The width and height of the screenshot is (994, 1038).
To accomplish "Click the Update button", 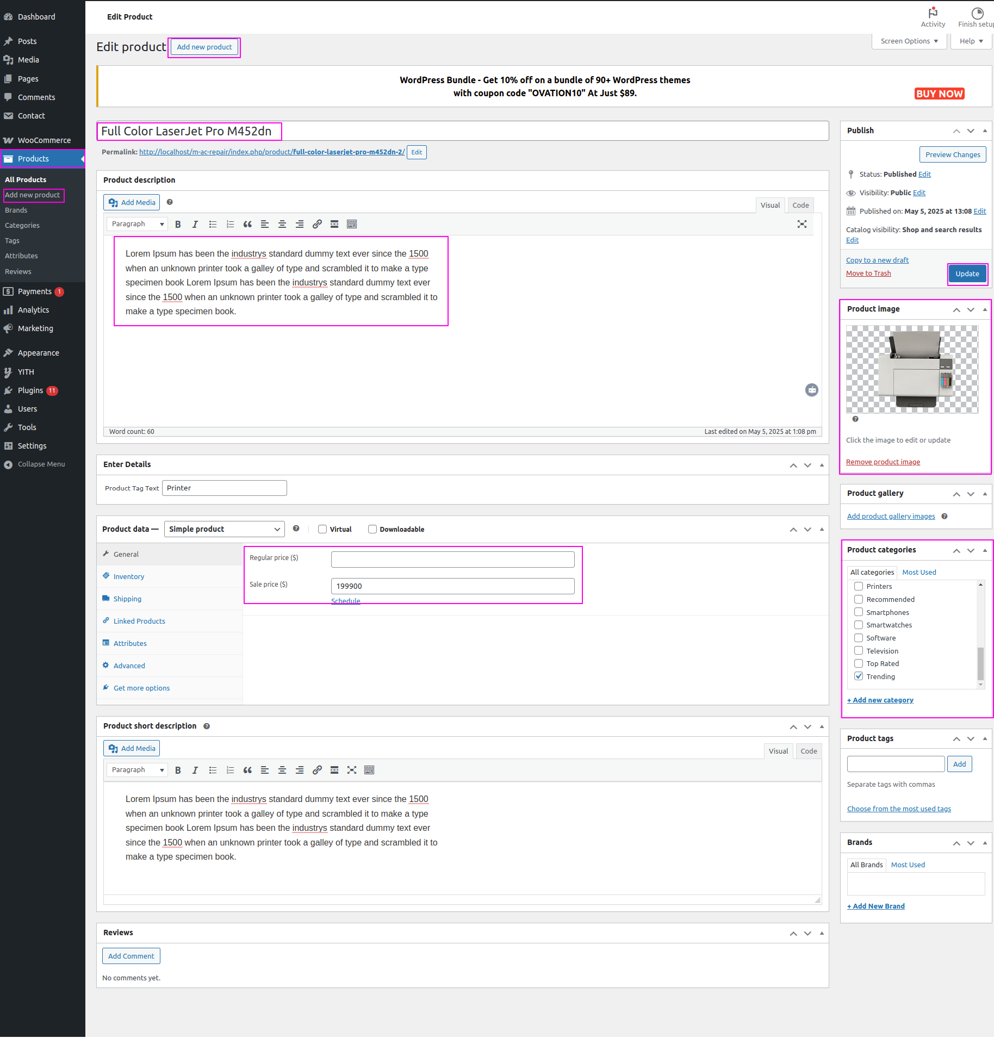I will tap(967, 274).
